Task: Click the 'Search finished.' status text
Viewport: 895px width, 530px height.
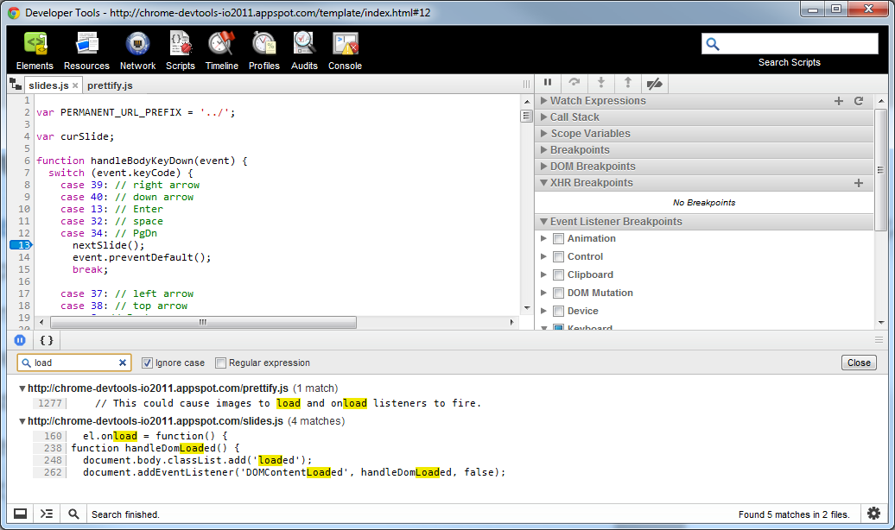Action: (125, 514)
